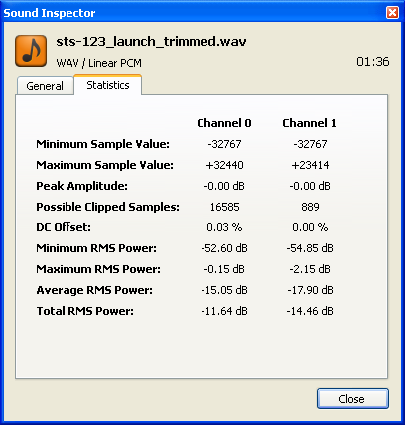Click the Total RMS Power label
405x425 pixels.
point(85,311)
